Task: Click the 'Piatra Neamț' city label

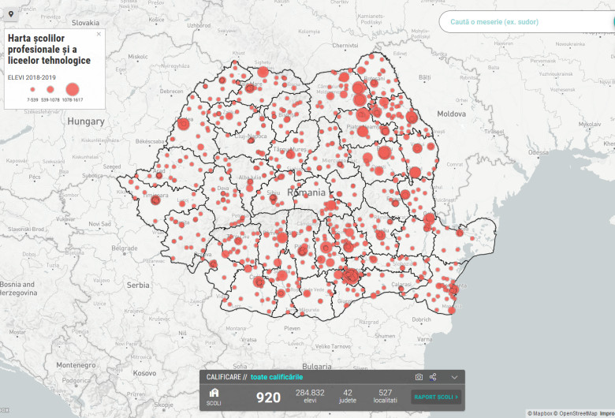Action: [x=363, y=127]
